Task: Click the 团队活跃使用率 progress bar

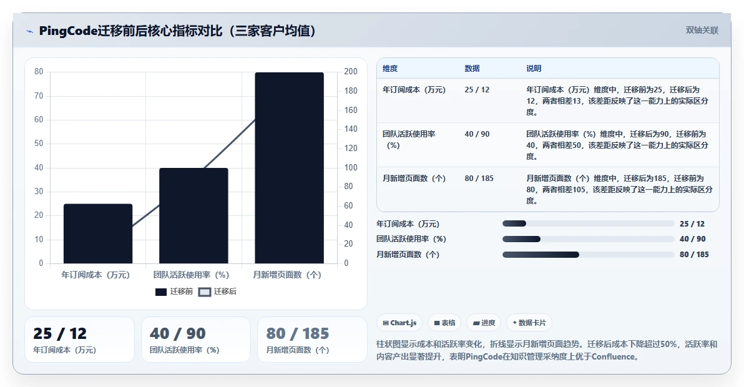Action: tap(589, 239)
